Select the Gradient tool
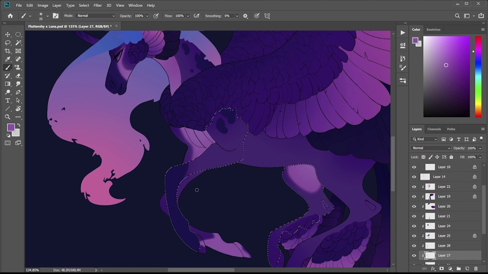 click(8, 84)
